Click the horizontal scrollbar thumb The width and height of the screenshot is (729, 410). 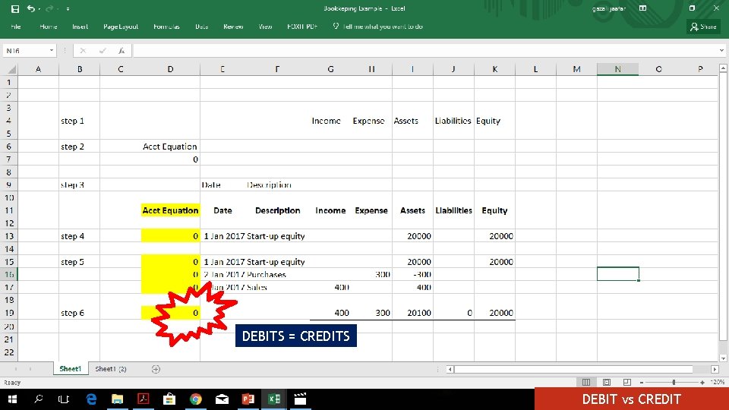pos(574,369)
